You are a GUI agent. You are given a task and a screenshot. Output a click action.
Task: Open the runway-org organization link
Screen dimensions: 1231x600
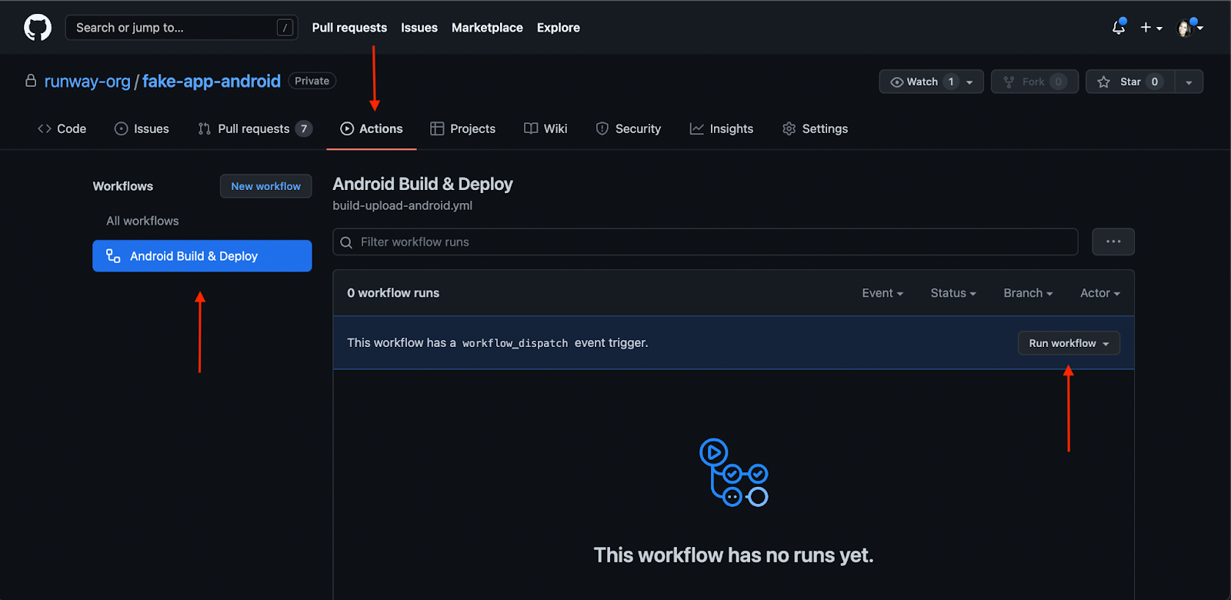tap(87, 81)
